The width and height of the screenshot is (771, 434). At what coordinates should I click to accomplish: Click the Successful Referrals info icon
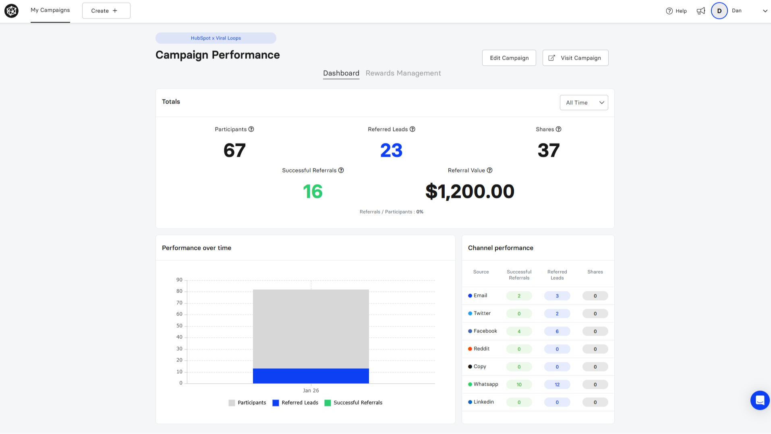pos(341,170)
